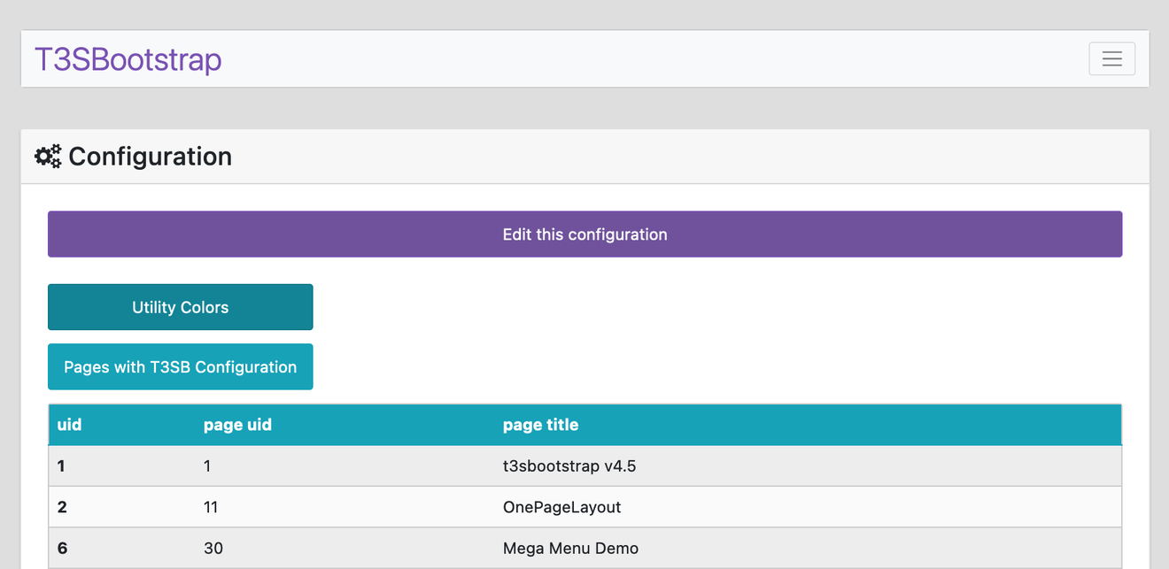Select the OnePageLayout page title

click(561, 507)
